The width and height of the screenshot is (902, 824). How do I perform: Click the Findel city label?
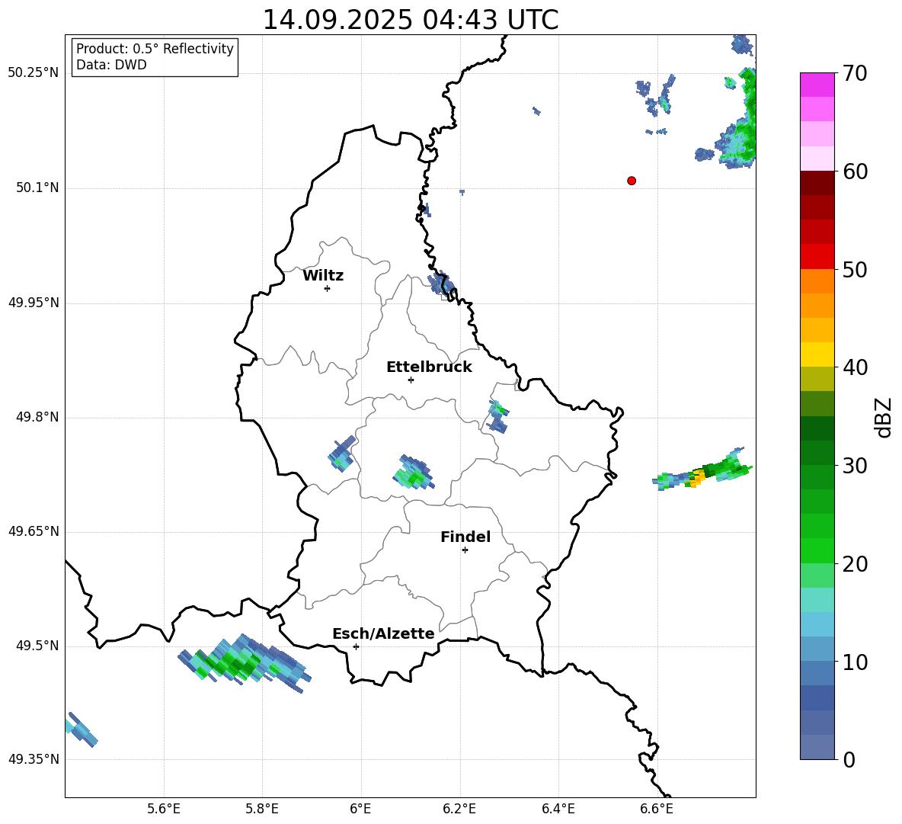point(465,537)
